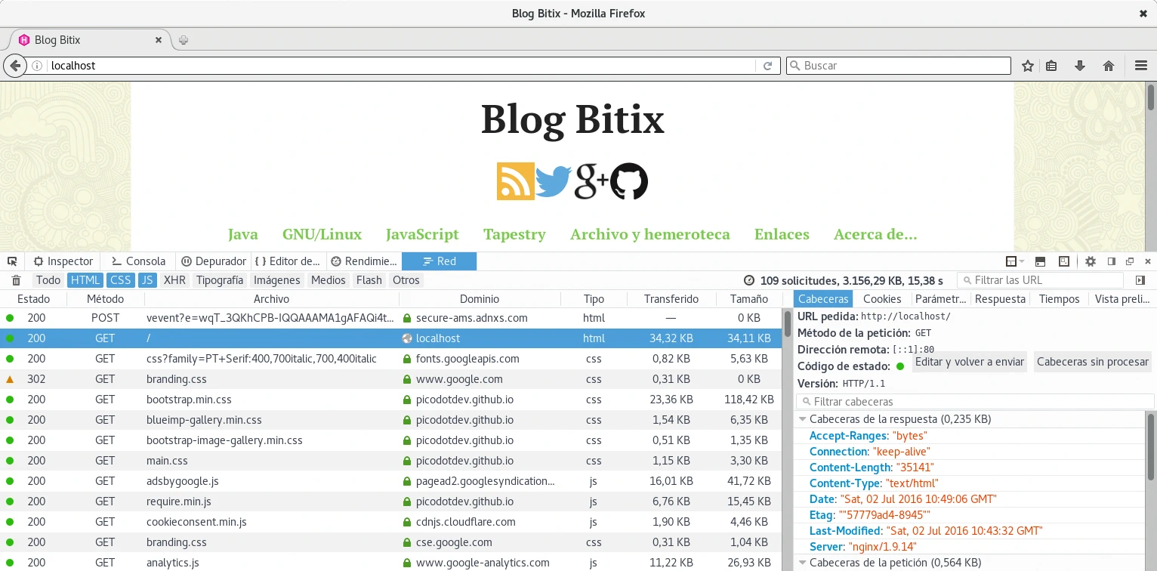Open the GitHub icon on the blog
Screen dimensions: 1157x571
pos(629,181)
